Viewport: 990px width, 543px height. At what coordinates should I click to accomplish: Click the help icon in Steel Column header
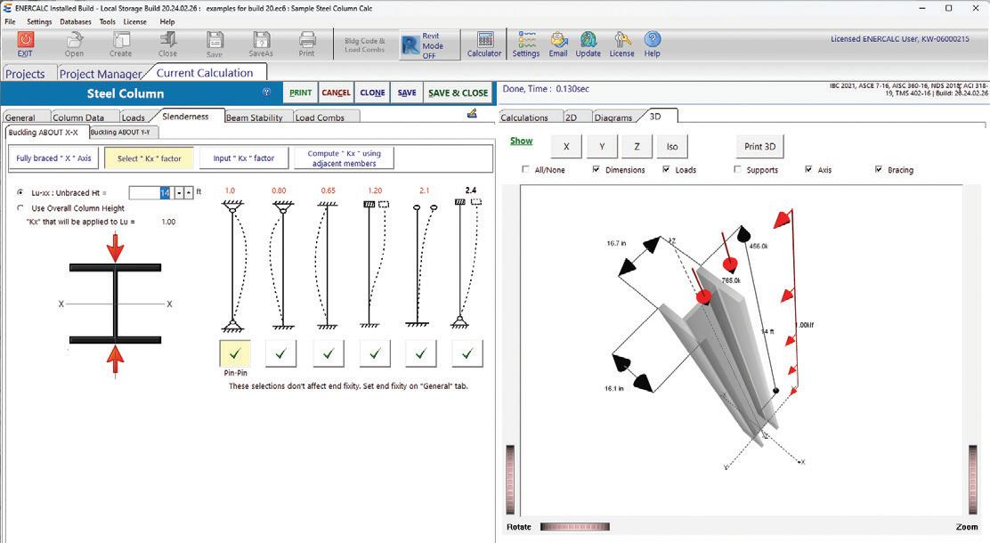click(x=266, y=93)
